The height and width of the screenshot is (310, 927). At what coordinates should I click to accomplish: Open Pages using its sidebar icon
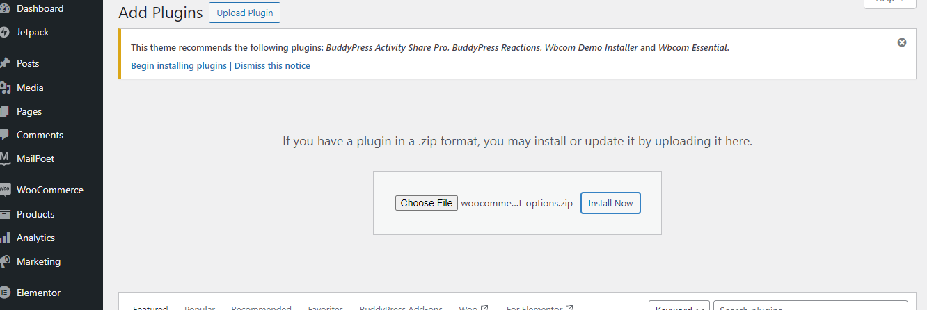5,111
